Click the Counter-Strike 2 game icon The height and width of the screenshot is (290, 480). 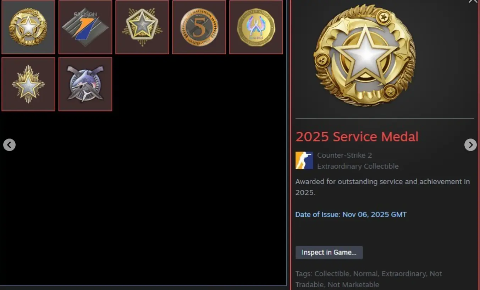pyautogui.click(x=304, y=160)
